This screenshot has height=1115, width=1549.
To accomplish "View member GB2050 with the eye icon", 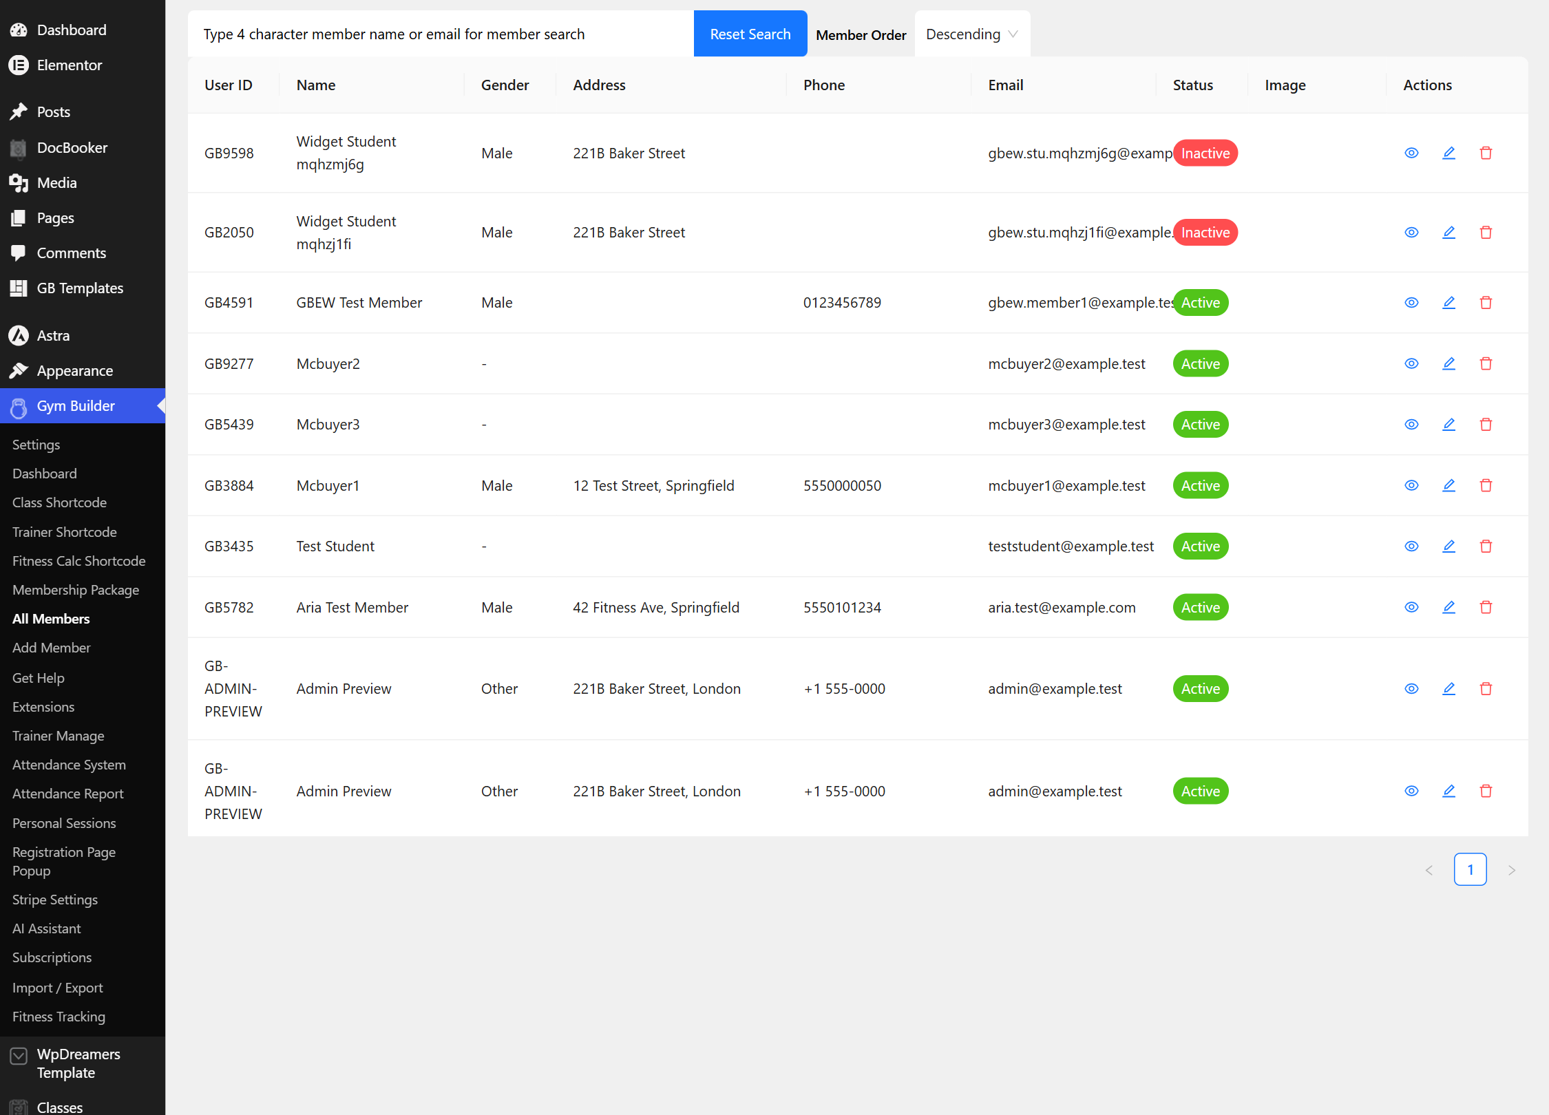I will pyautogui.click(x=1411, y=233).
